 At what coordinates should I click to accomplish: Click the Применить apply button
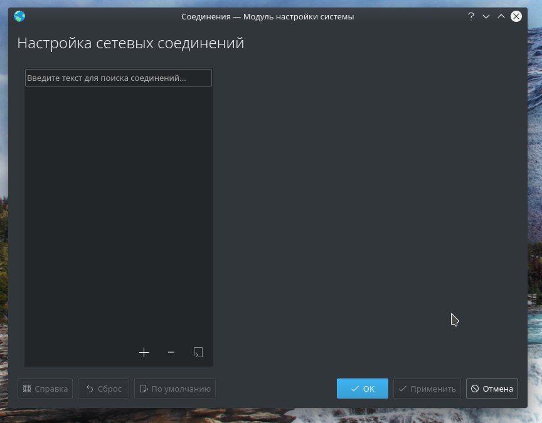427,389
